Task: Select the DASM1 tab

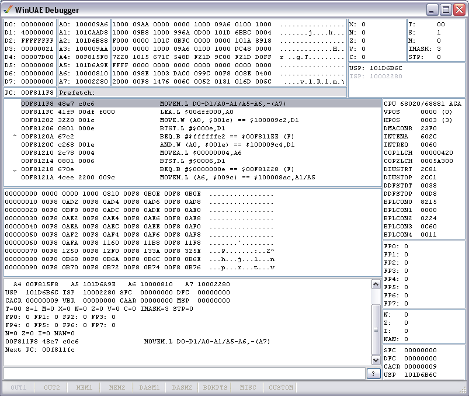Action: [150, 387]
